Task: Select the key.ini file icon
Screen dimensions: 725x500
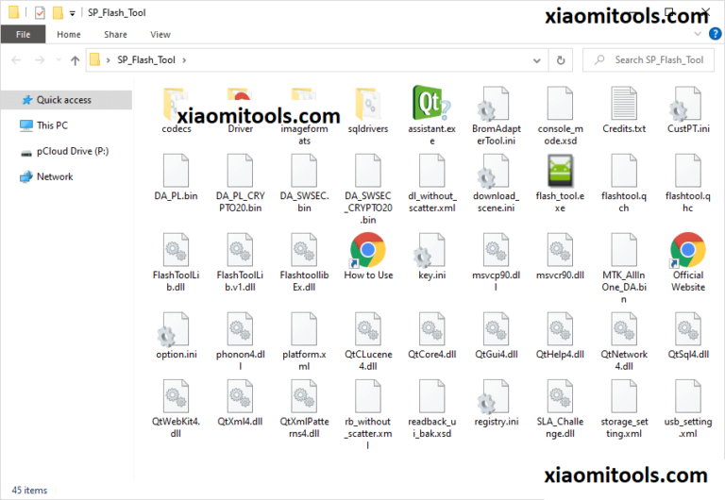Action: coord(432,252)
